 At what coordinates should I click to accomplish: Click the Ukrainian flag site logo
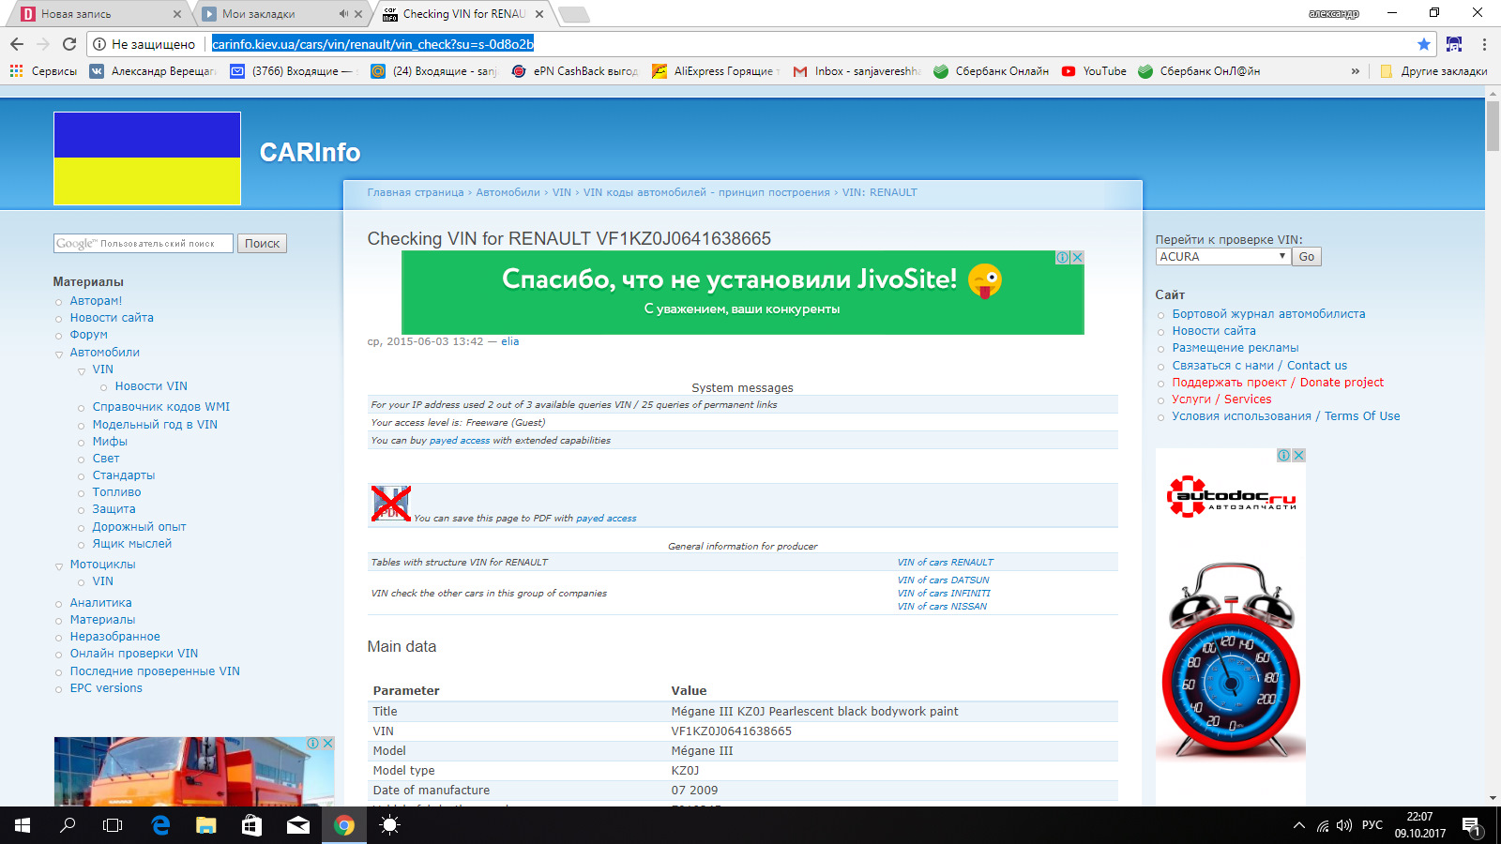(147, 158)
